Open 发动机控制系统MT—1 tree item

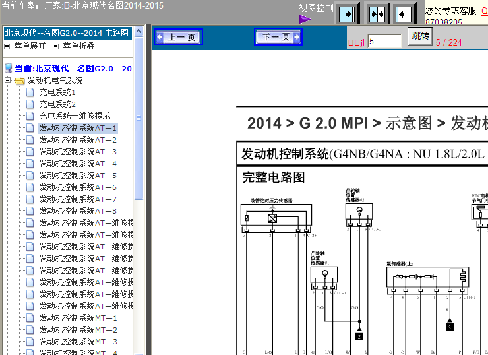(x=78, y=318)
